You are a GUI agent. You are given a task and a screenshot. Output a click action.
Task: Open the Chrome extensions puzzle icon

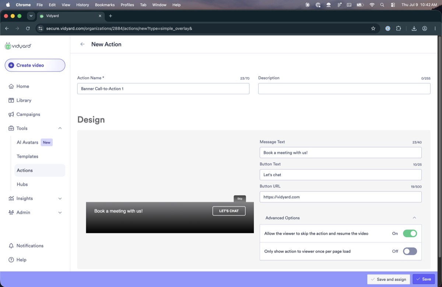398,28
